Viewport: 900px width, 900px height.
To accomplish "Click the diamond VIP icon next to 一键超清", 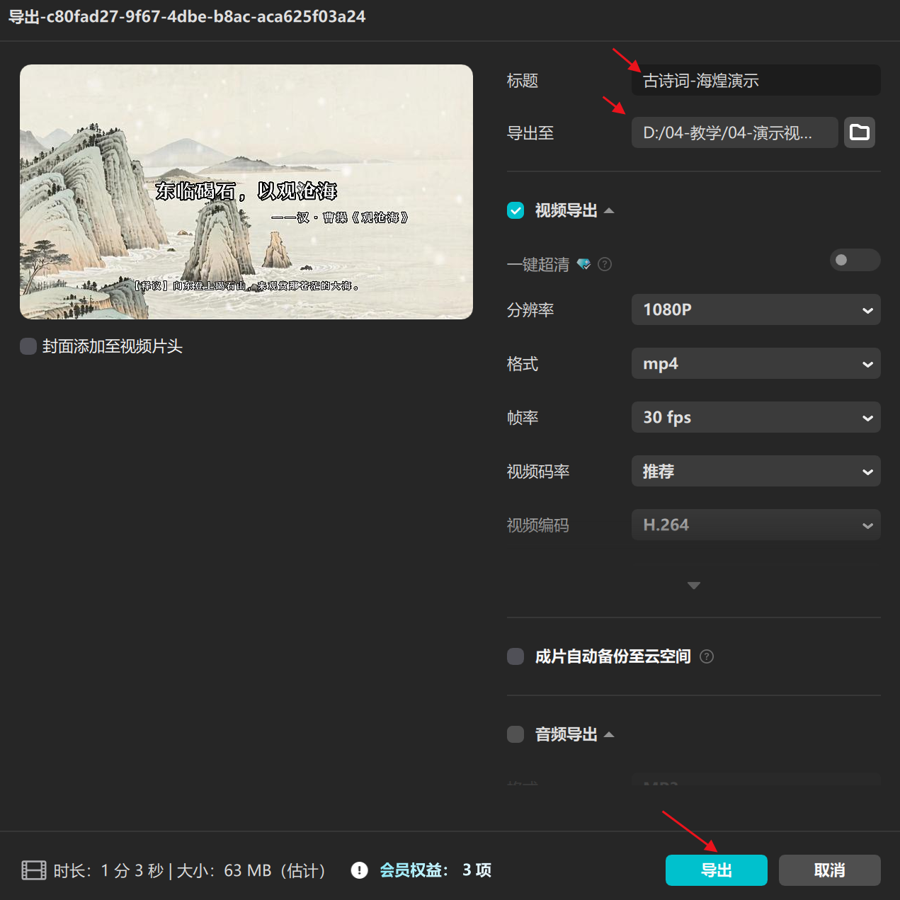I will click(583, 264).
